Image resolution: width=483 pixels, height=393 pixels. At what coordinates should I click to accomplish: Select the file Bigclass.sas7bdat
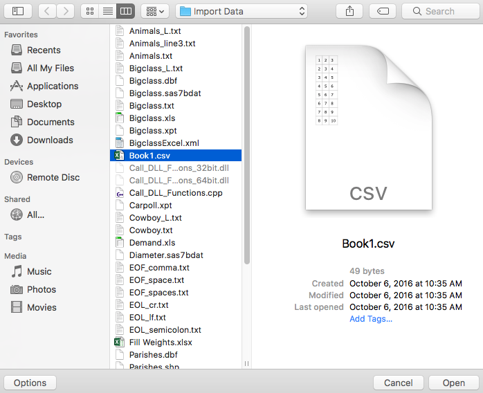click(176, 93)
